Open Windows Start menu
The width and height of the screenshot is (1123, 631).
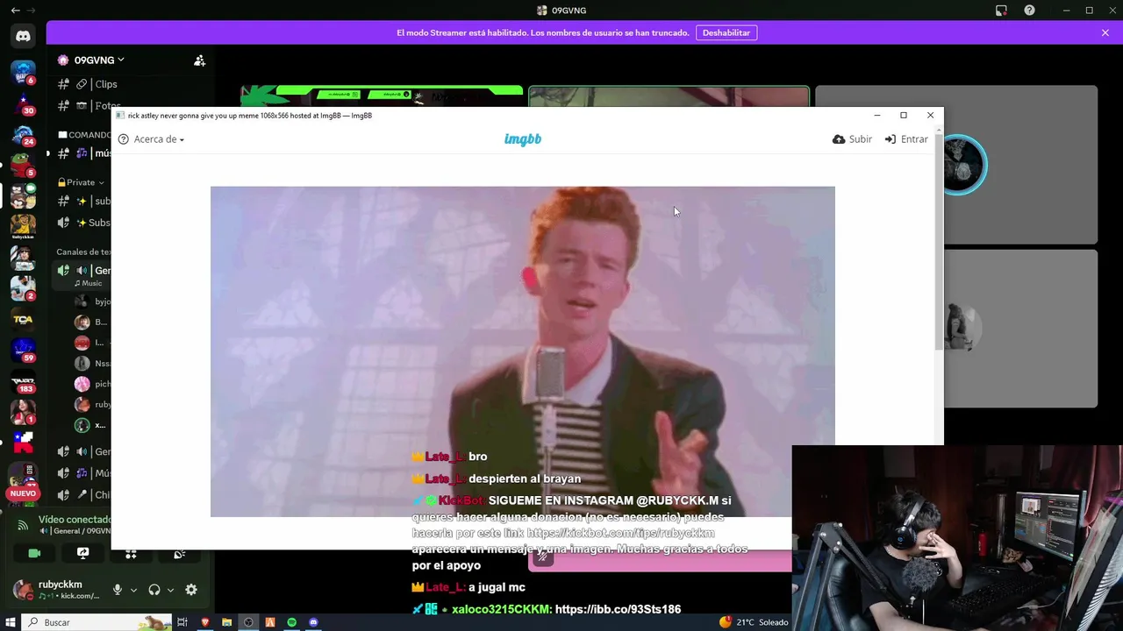click(x=10, y=622)
